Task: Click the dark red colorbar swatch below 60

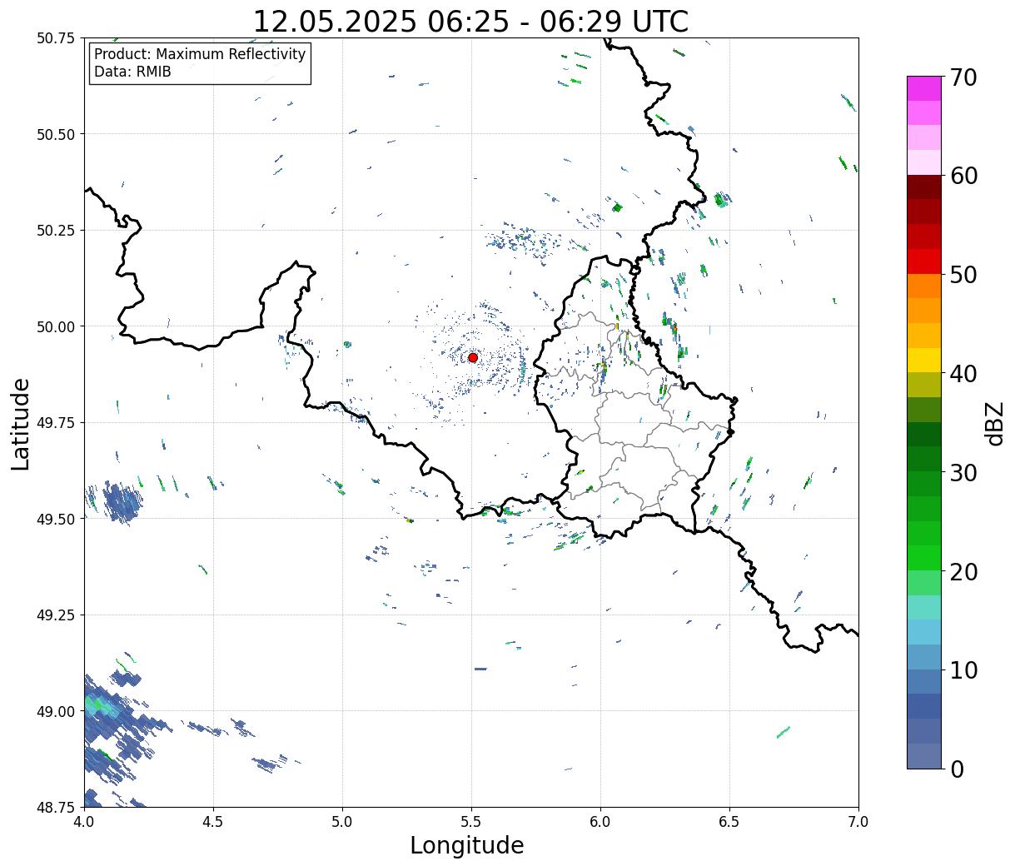Action: [x=924, y=187]
